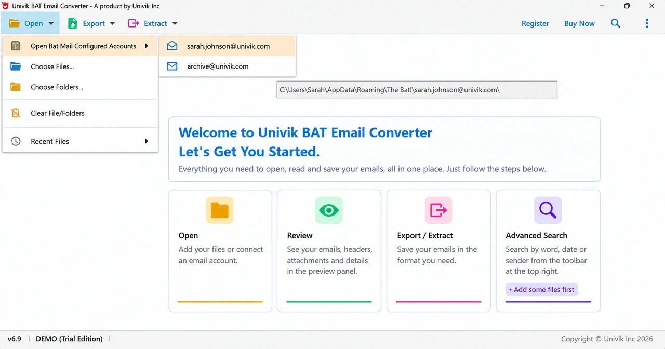Screen dimensions: 665x349
Task: Click envelope icon beside sarah.johnson@univik.com
Action: point(172,46)
